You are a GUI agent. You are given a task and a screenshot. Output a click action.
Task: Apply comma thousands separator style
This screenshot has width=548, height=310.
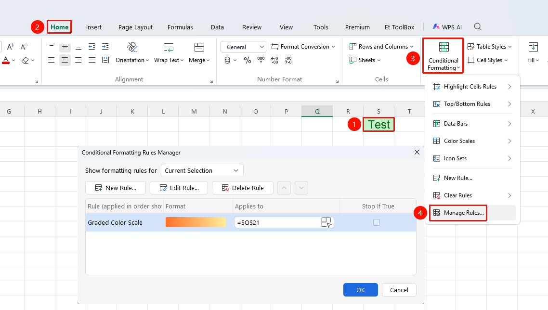(x=261, y=61)
